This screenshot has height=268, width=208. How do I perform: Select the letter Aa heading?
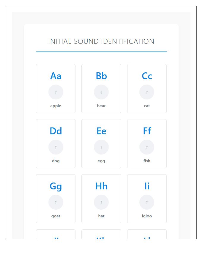click(56, 76)
